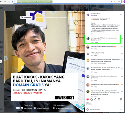Viewport: 125px width, 113px height.
Task: Like willzzz_flyy's comment
Action: tap(122, 53)
